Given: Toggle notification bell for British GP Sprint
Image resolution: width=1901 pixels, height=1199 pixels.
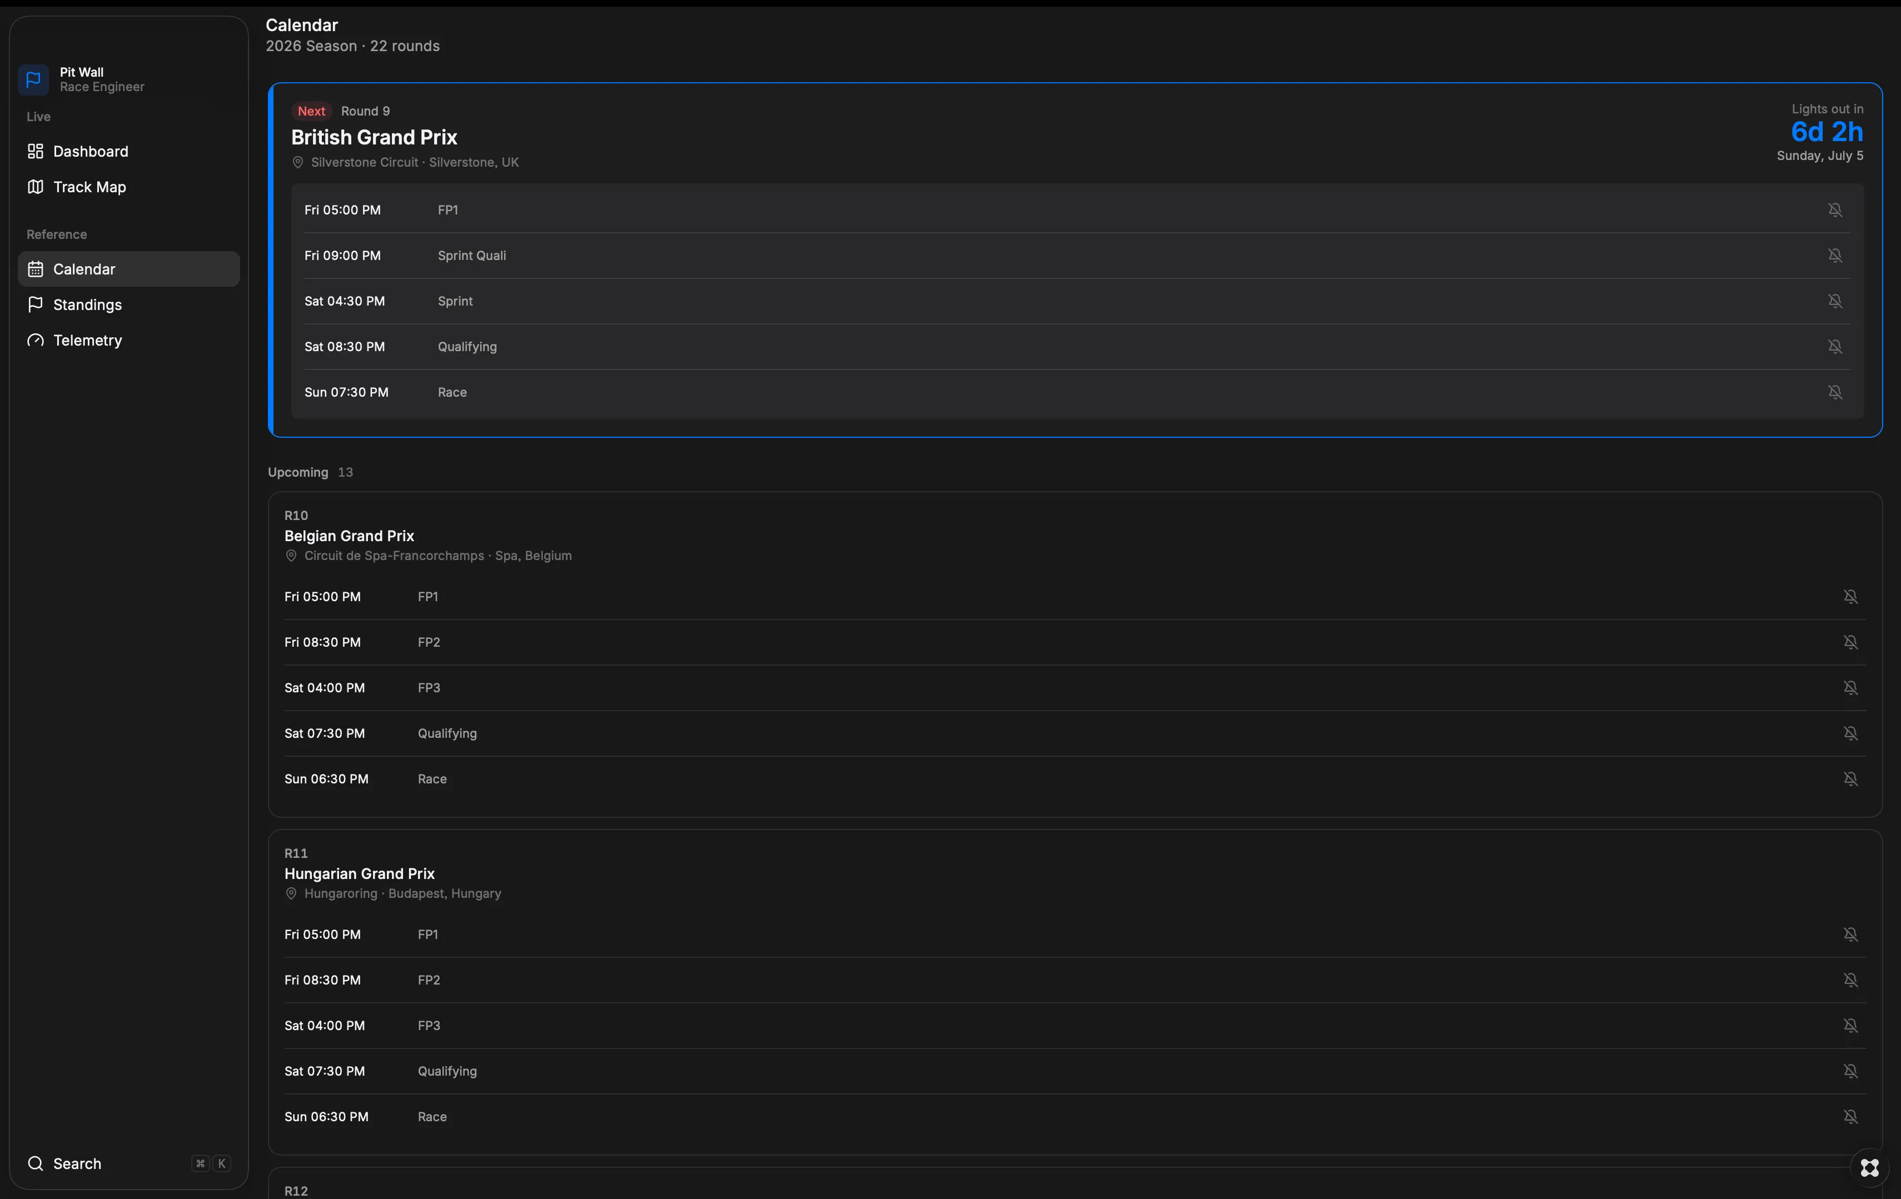Looking at the screenshot, I should pyautogui.click(x=1835, y=301).
